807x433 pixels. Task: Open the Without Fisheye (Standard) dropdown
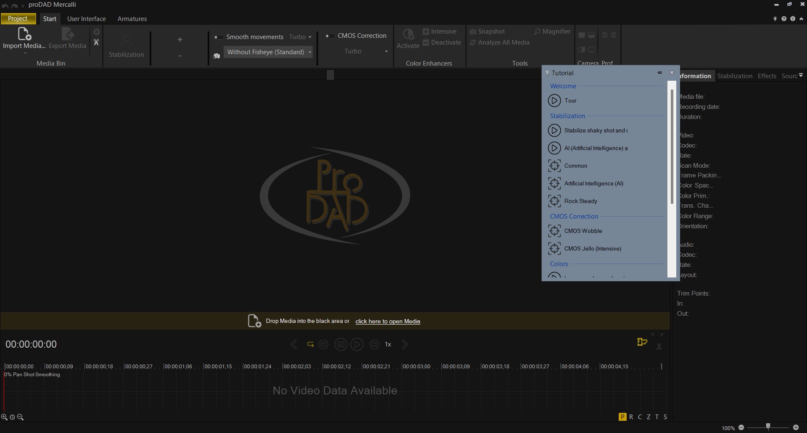[268, 52]
